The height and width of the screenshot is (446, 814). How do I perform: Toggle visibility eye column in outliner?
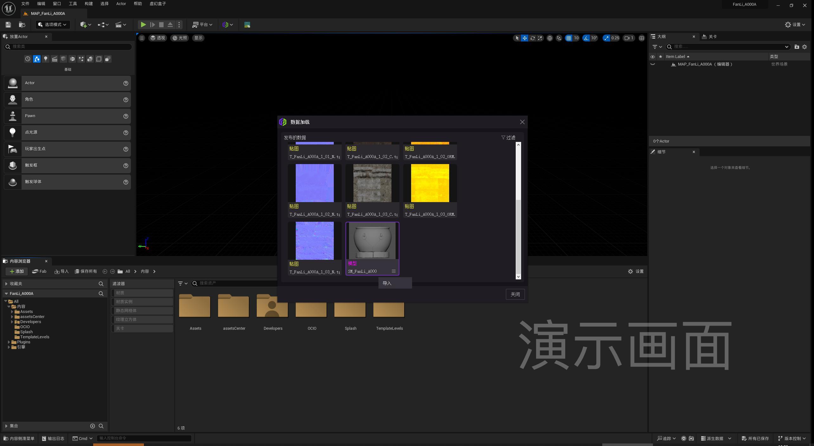653,57
